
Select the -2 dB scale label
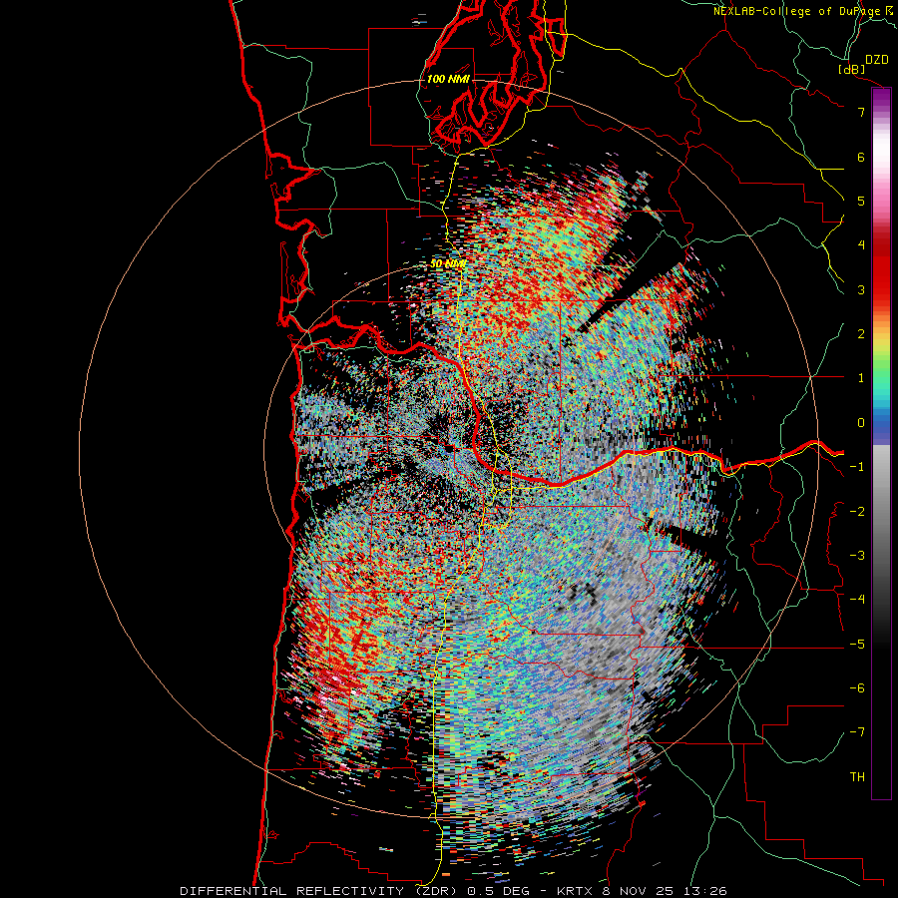click(857, 512)
